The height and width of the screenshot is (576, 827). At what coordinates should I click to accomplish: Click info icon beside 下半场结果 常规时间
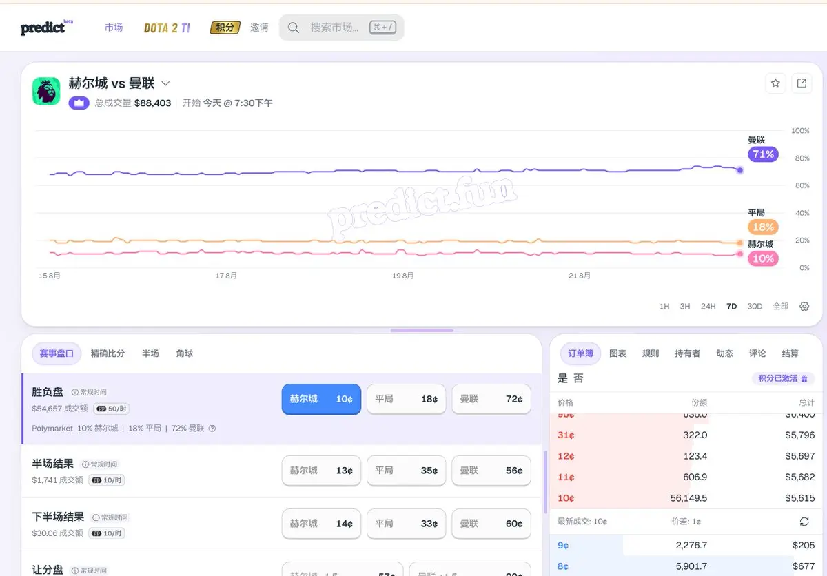(x=96, y=517)
